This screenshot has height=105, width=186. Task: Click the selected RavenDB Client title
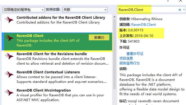30,36
